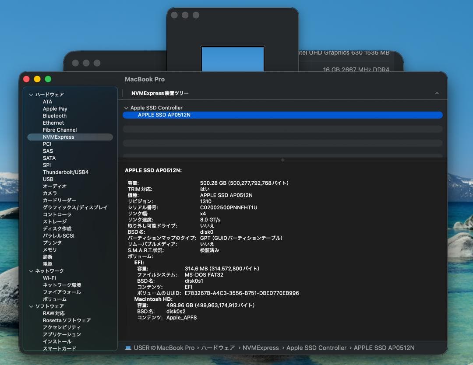This screenshot has width=473, height=365.
Task: Select ファイアウォール in the sidebar
Action: click(x=62, y=292)
